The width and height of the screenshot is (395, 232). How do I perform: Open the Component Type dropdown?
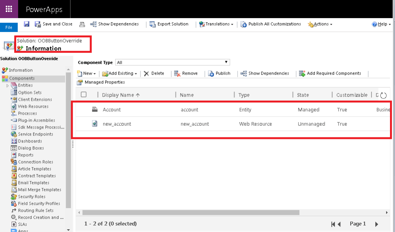coord(225,62)
